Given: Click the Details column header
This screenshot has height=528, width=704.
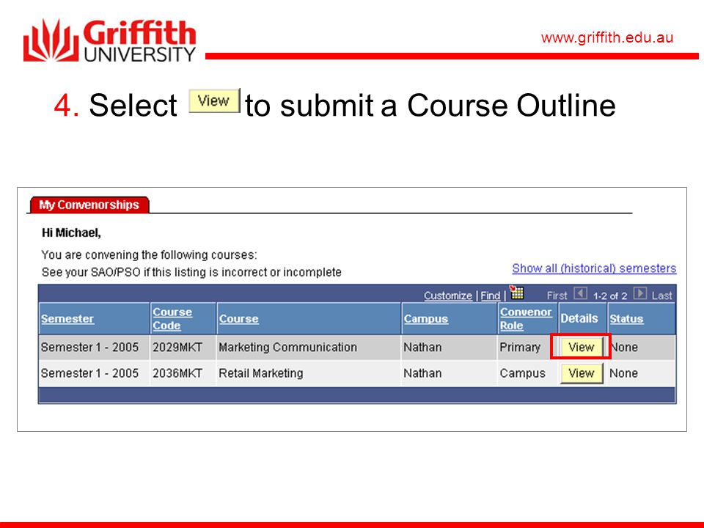Looking at the screenshot, I should click(x=579, y=318).
